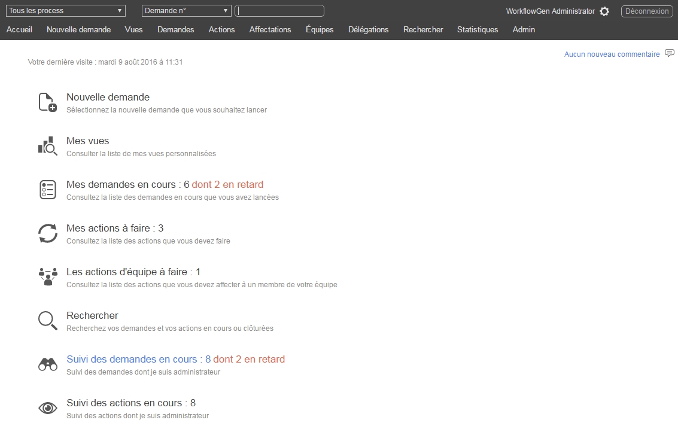The height and width of the screenshot is (432, 678).
Task: Click the Mes vues chart magnifier icon
Action: coord(47,146)
